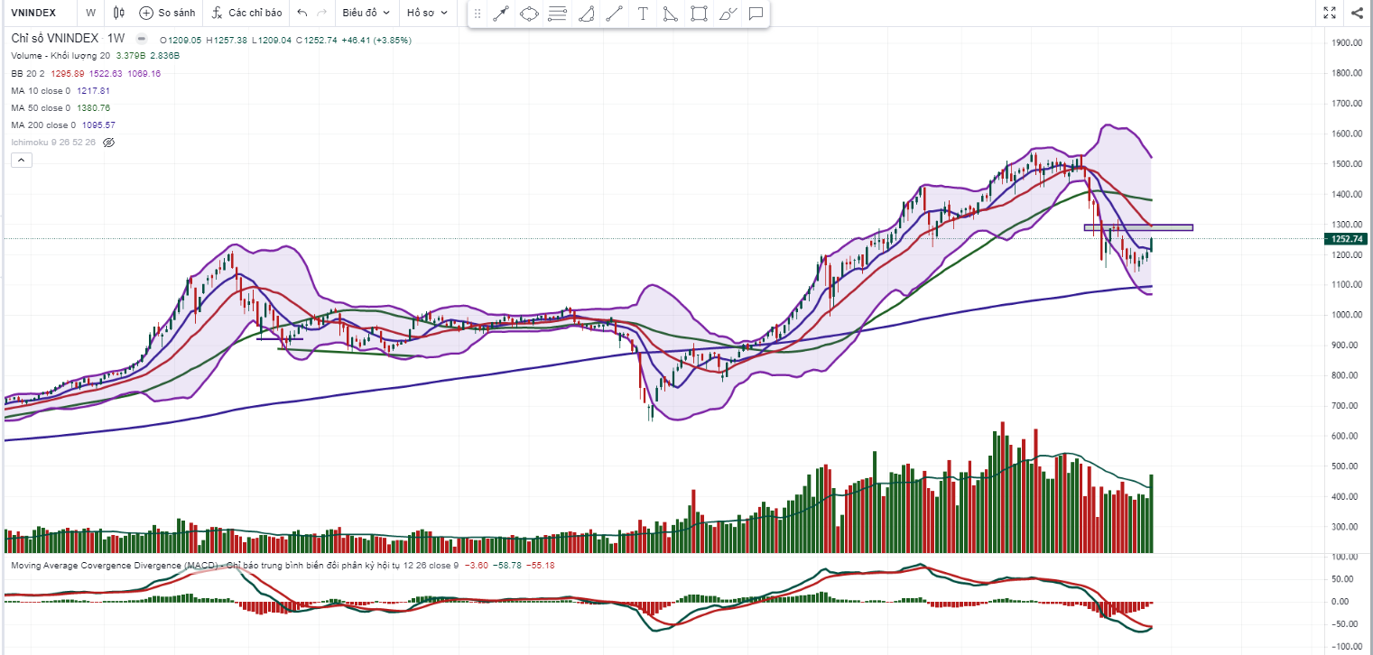Click the Chỉ số VNINDEX chart title
The image size is (1373, 655).
click(x=54, y=38)
